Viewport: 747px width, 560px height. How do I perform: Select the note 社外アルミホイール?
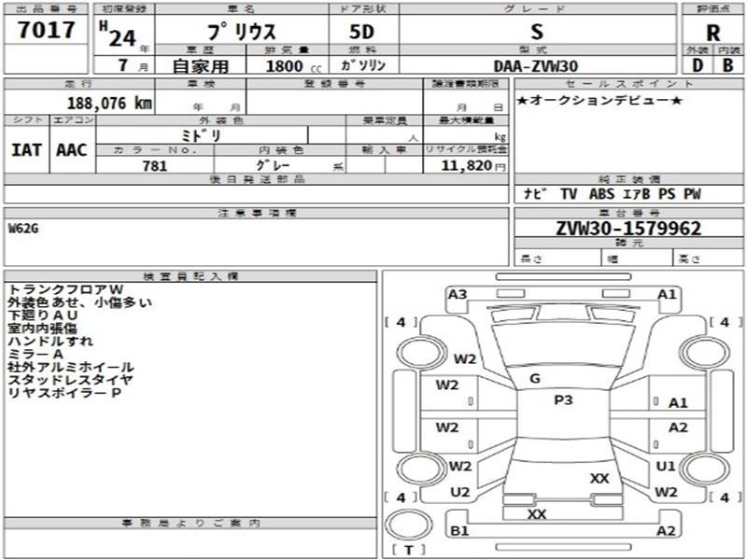point(71,367)
